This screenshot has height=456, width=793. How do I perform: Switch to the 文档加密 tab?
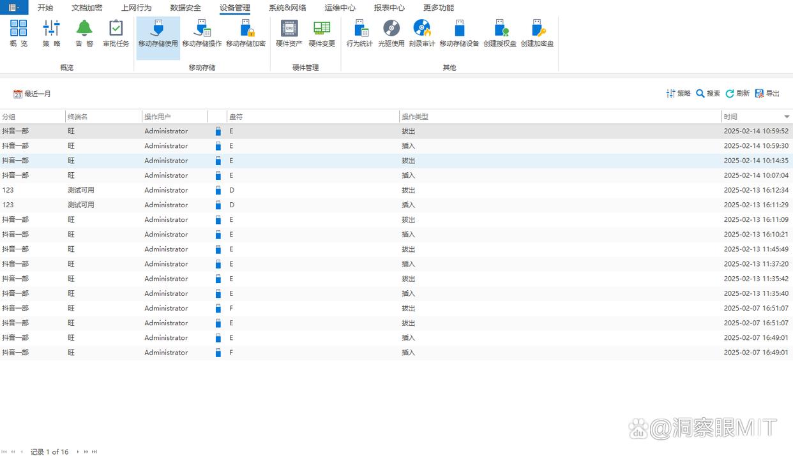point(87,8)
